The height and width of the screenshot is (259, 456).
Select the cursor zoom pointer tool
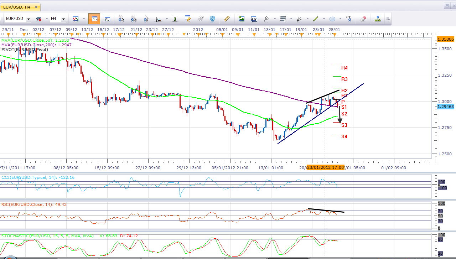point(146,19)
